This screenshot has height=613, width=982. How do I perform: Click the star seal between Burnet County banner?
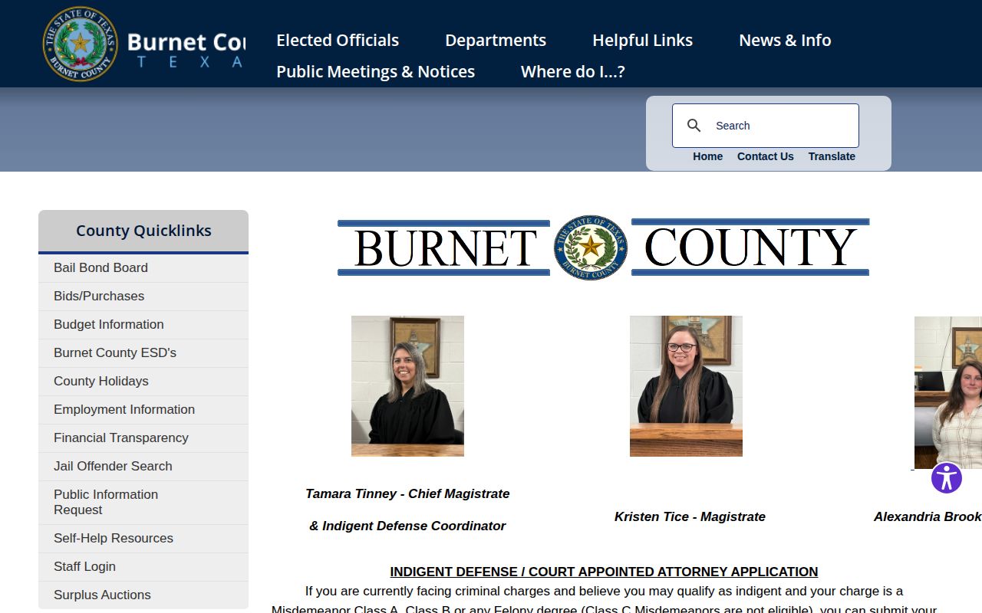[591, 247]
